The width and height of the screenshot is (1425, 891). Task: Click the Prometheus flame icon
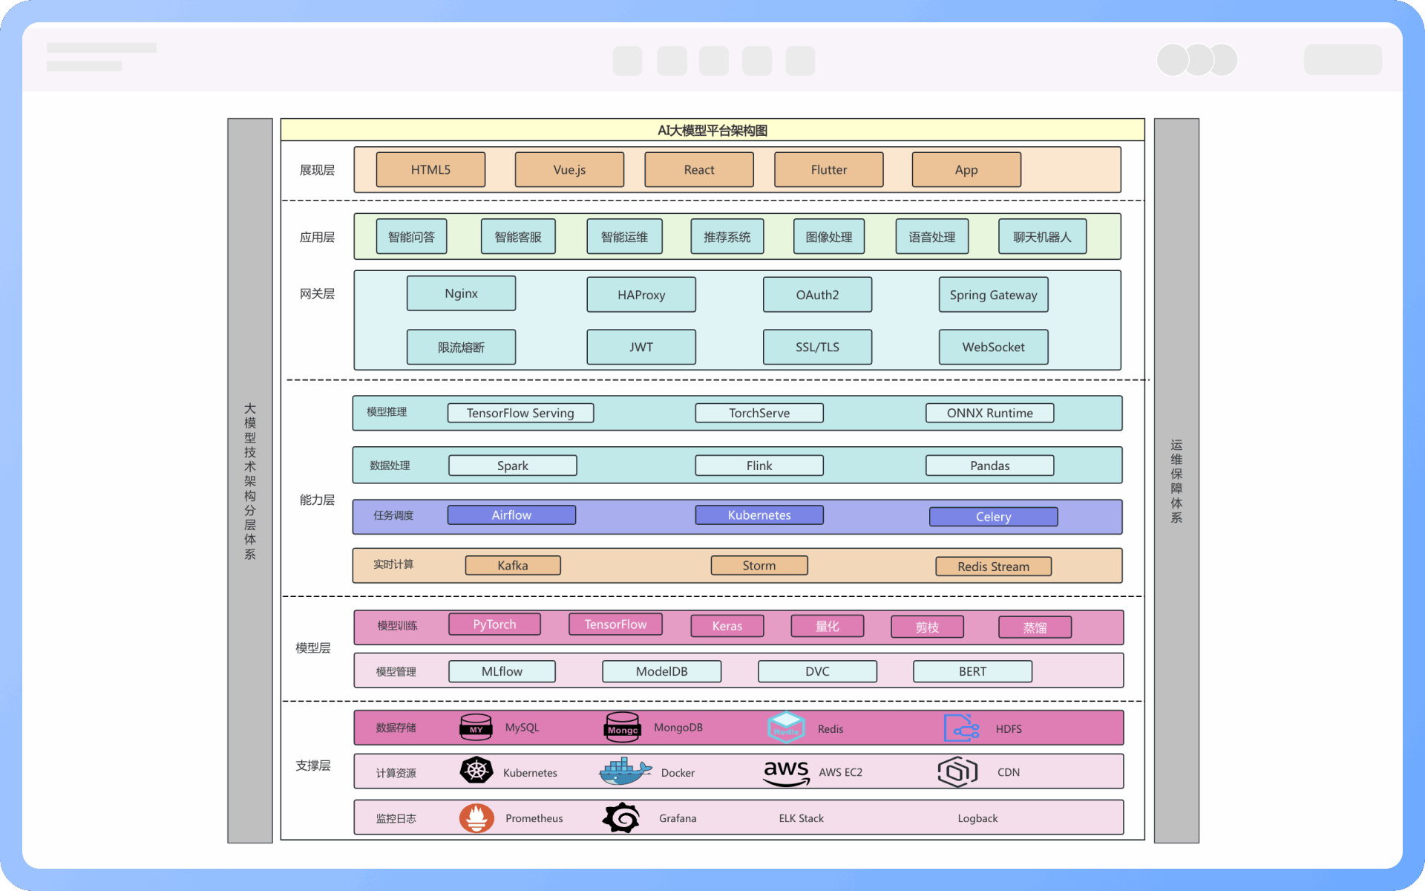pyautogui.click(x=476, y=817)
